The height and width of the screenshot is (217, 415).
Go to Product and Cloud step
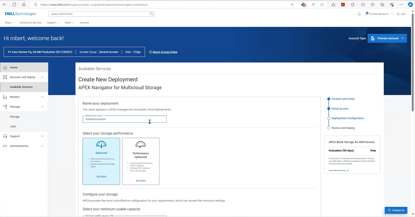[343, 99]
